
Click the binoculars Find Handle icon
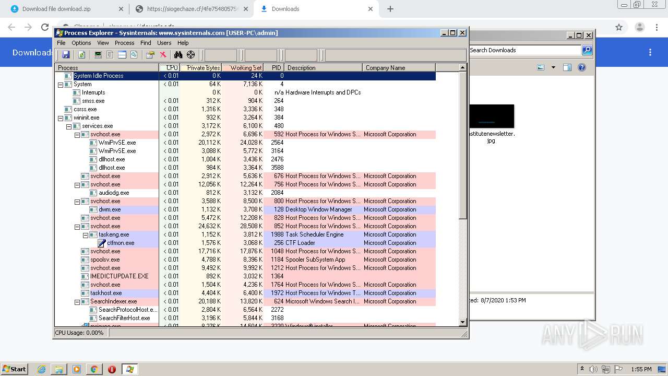[x=178, y=55]
